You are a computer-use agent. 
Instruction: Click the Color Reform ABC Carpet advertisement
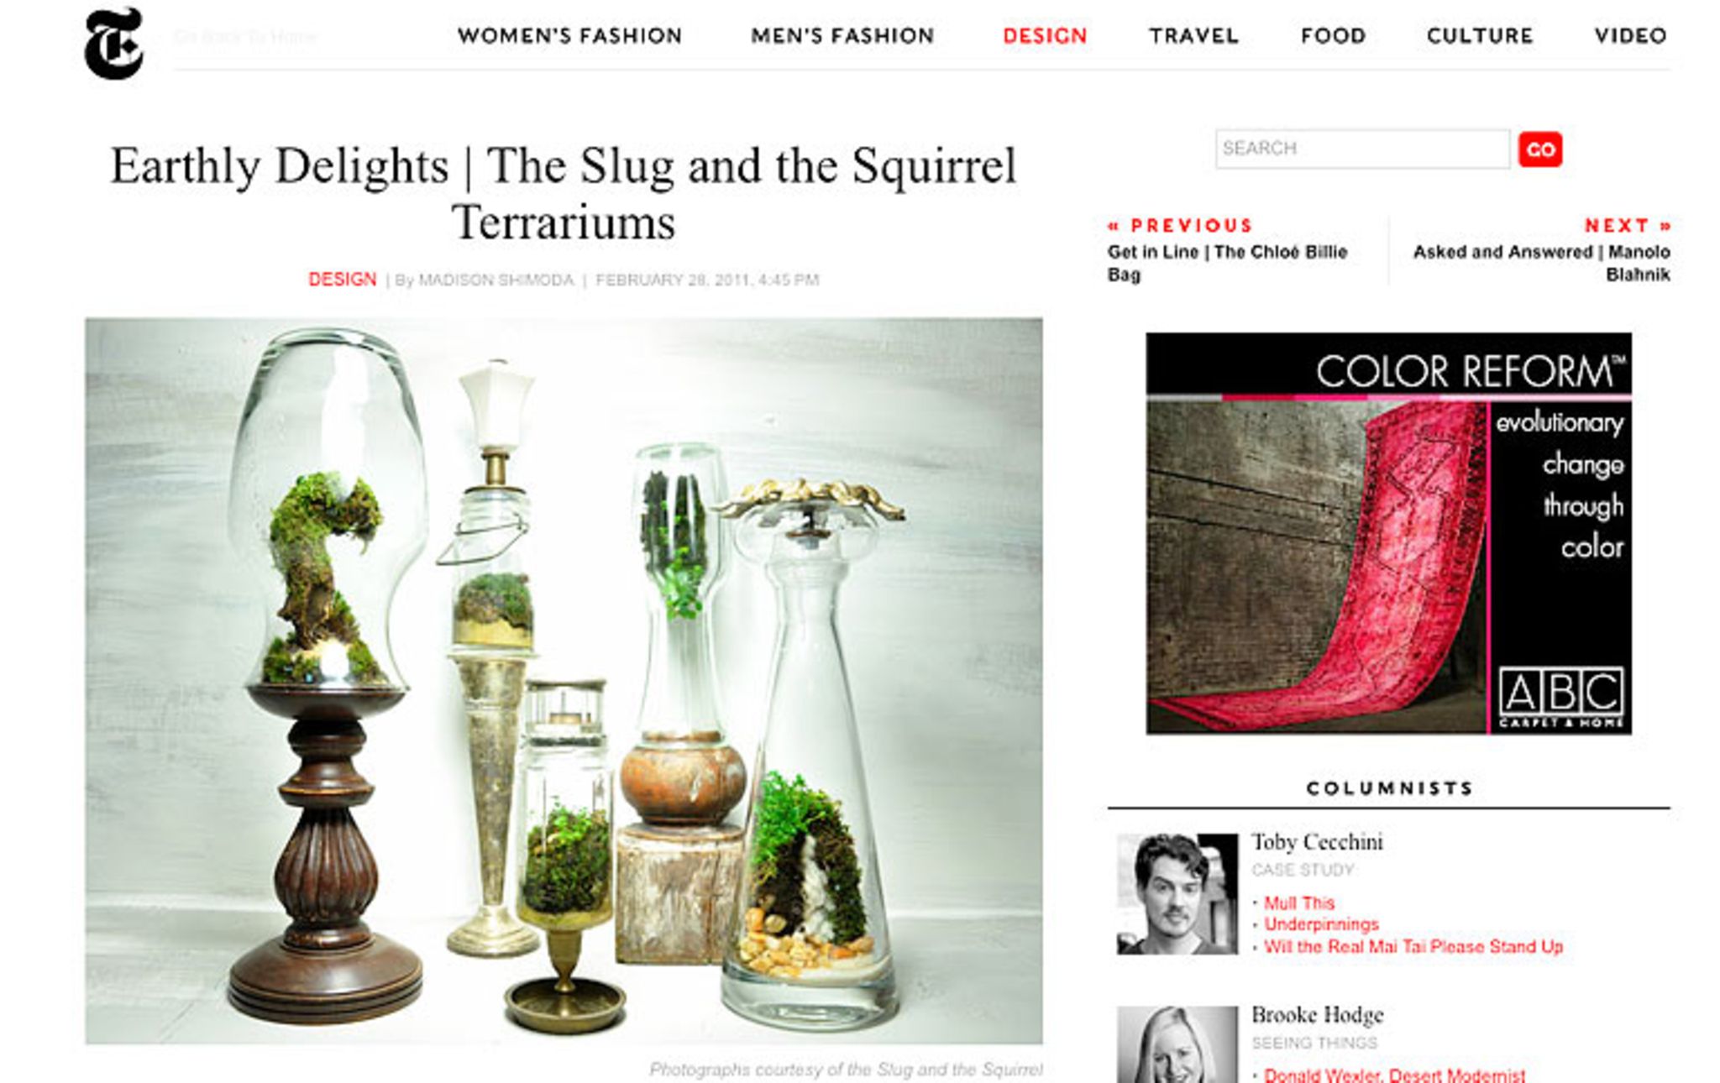(x=1388, y=533)
